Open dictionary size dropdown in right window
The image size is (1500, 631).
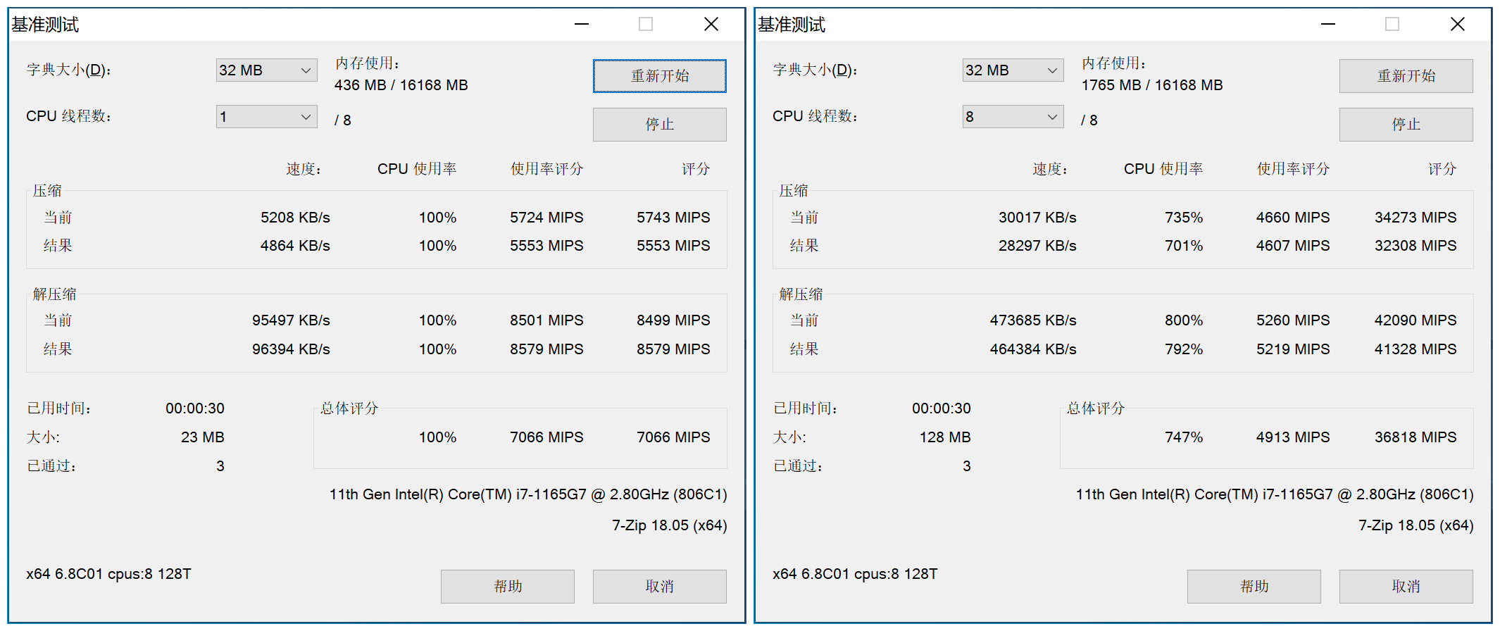[x=1013, y=70]
